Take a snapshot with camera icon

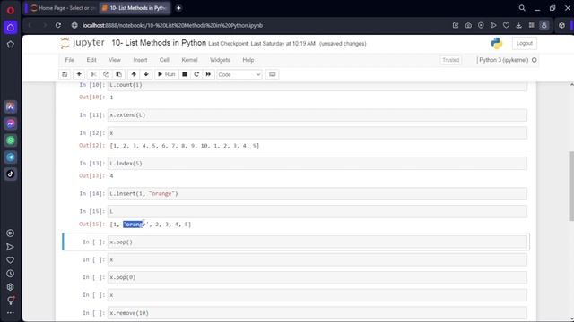468,25
